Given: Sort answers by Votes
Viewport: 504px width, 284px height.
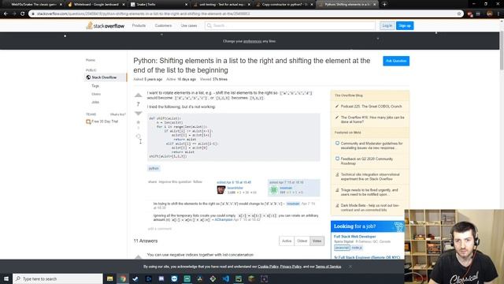Looking at the screenshot, I should point(317,241).
